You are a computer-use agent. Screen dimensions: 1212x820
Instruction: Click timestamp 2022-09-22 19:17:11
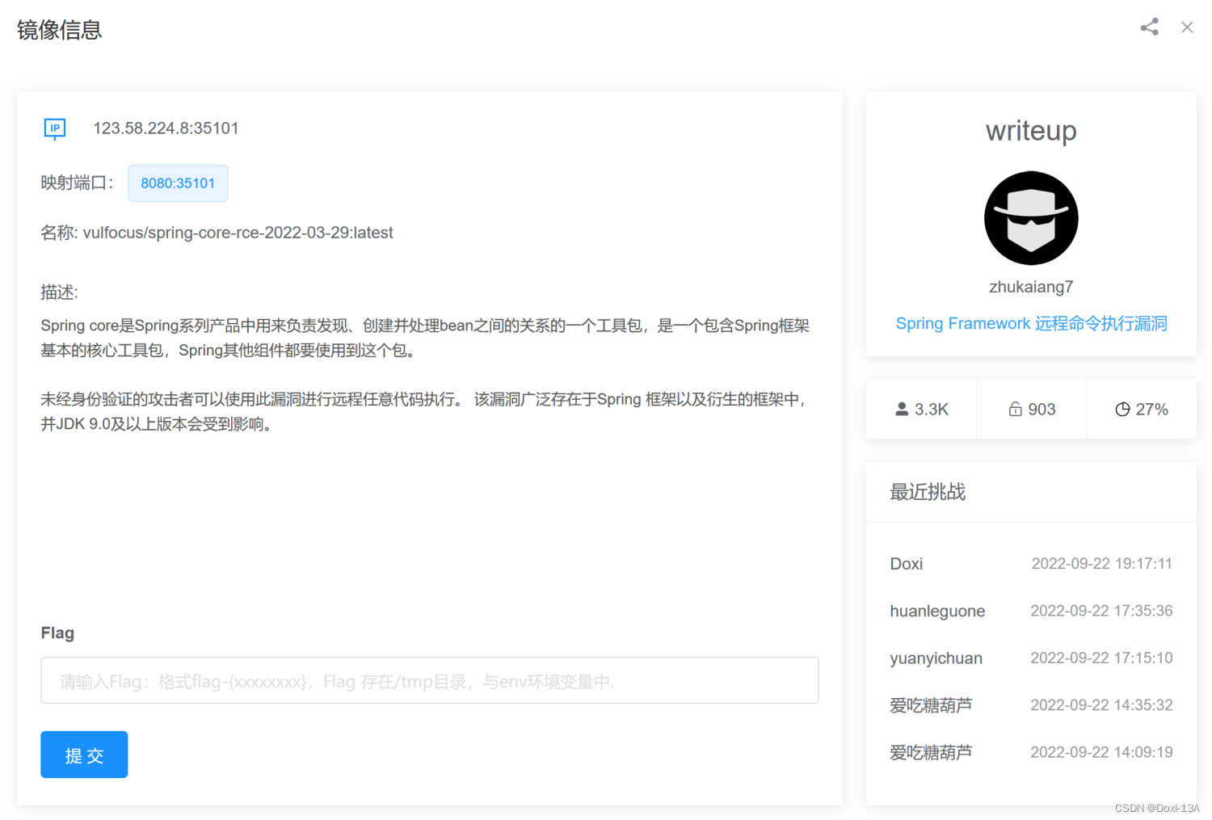[1101, 564]
